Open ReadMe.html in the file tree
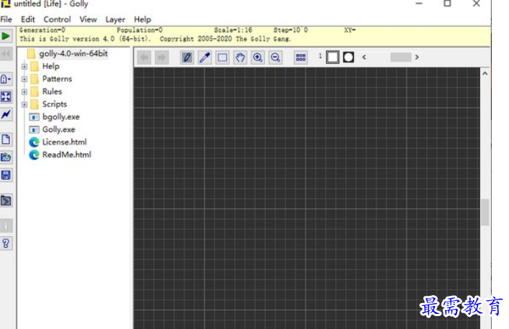Image resolution: width=509 pixels, height=329 pixels. point(67,155)
